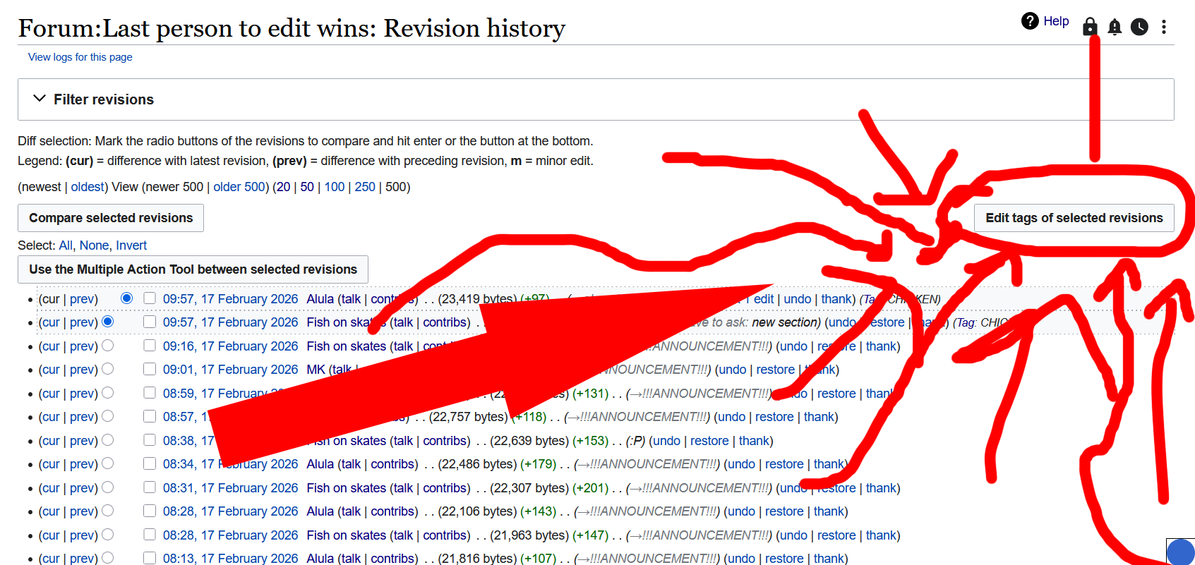1195x565 pixels.
Task: Open the View logs for this page link
Action: tap(80, 57)
